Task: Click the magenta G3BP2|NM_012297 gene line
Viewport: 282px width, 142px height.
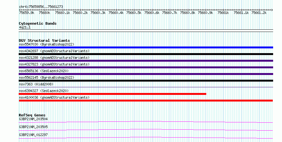Action: 146,138
